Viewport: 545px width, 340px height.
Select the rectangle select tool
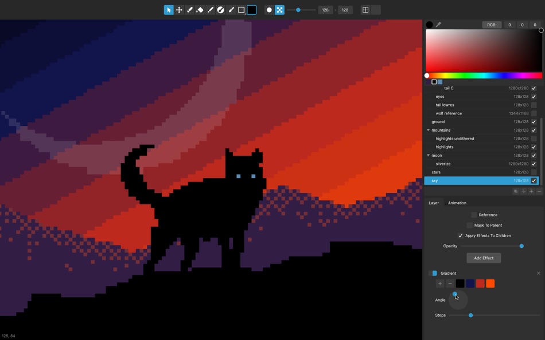pos(241,10)
